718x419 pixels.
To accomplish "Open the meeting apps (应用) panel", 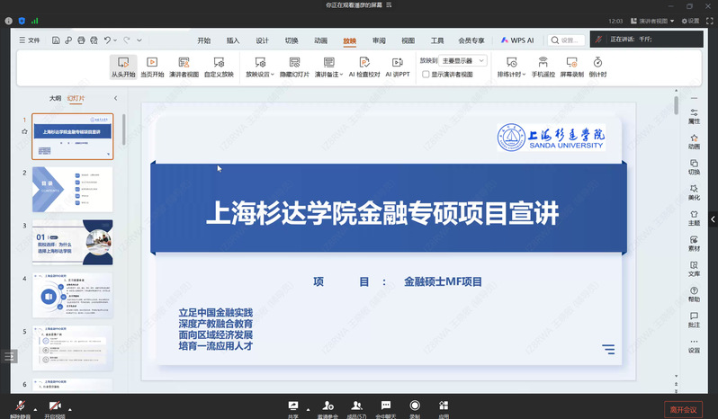I will click(444, 409).
